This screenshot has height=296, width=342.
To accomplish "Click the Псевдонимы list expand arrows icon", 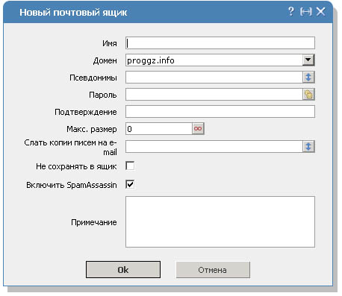I will pyautogui.click(x=308, y=78).
